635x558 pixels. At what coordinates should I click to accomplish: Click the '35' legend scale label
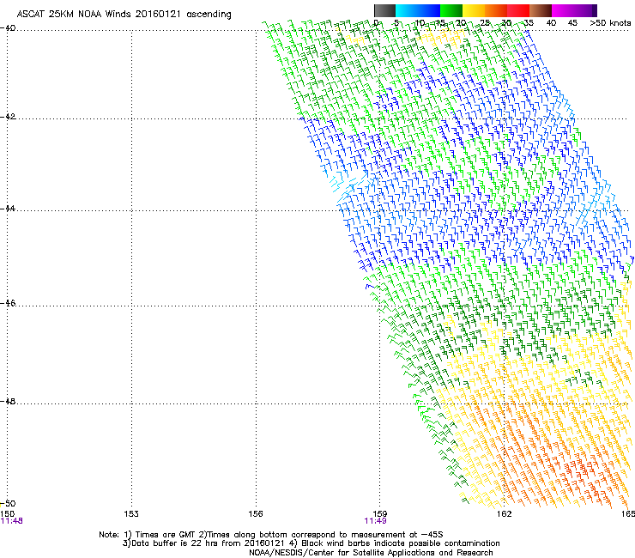(529, 23)
